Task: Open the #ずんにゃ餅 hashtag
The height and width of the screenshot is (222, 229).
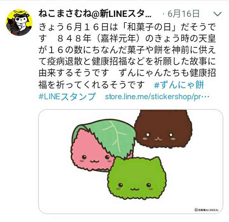Action: tap(179, 85)
